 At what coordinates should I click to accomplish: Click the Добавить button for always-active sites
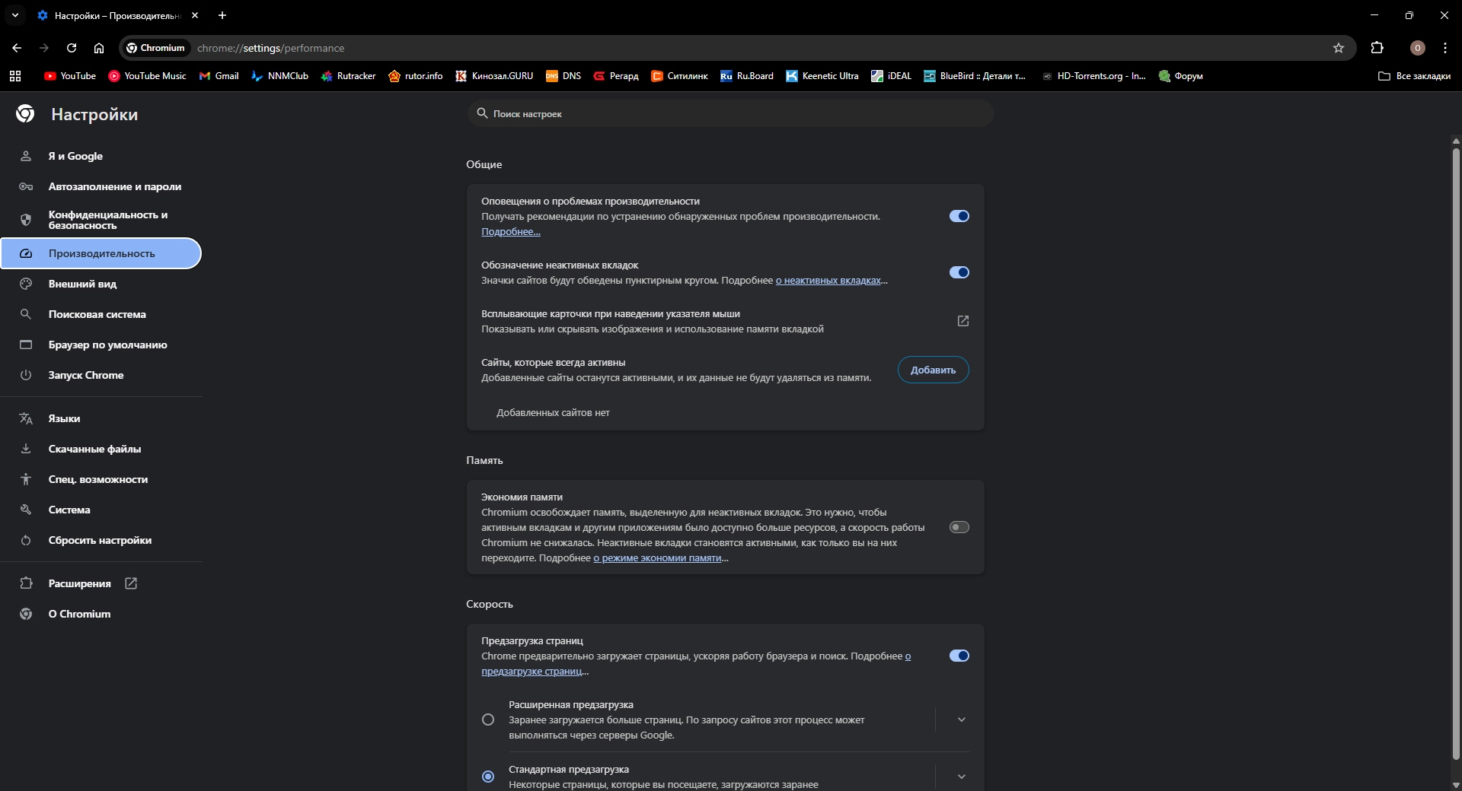[933, 370]
